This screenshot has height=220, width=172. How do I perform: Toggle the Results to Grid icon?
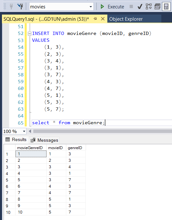coord(166,6)
